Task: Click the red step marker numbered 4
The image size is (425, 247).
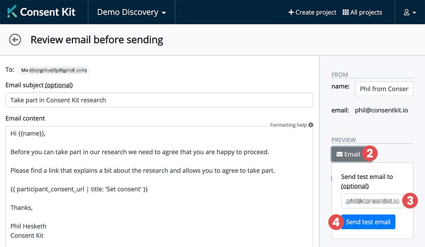Action: [335, 222]
